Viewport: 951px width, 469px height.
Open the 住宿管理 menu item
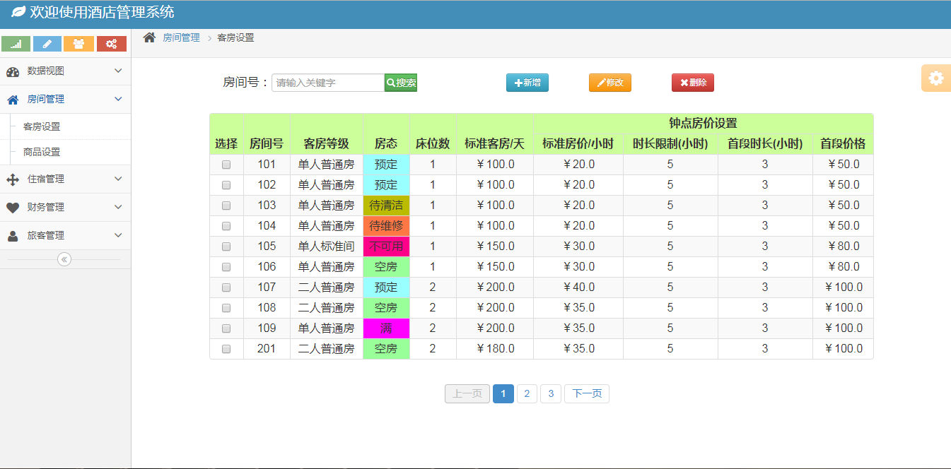tap(65, 179)
